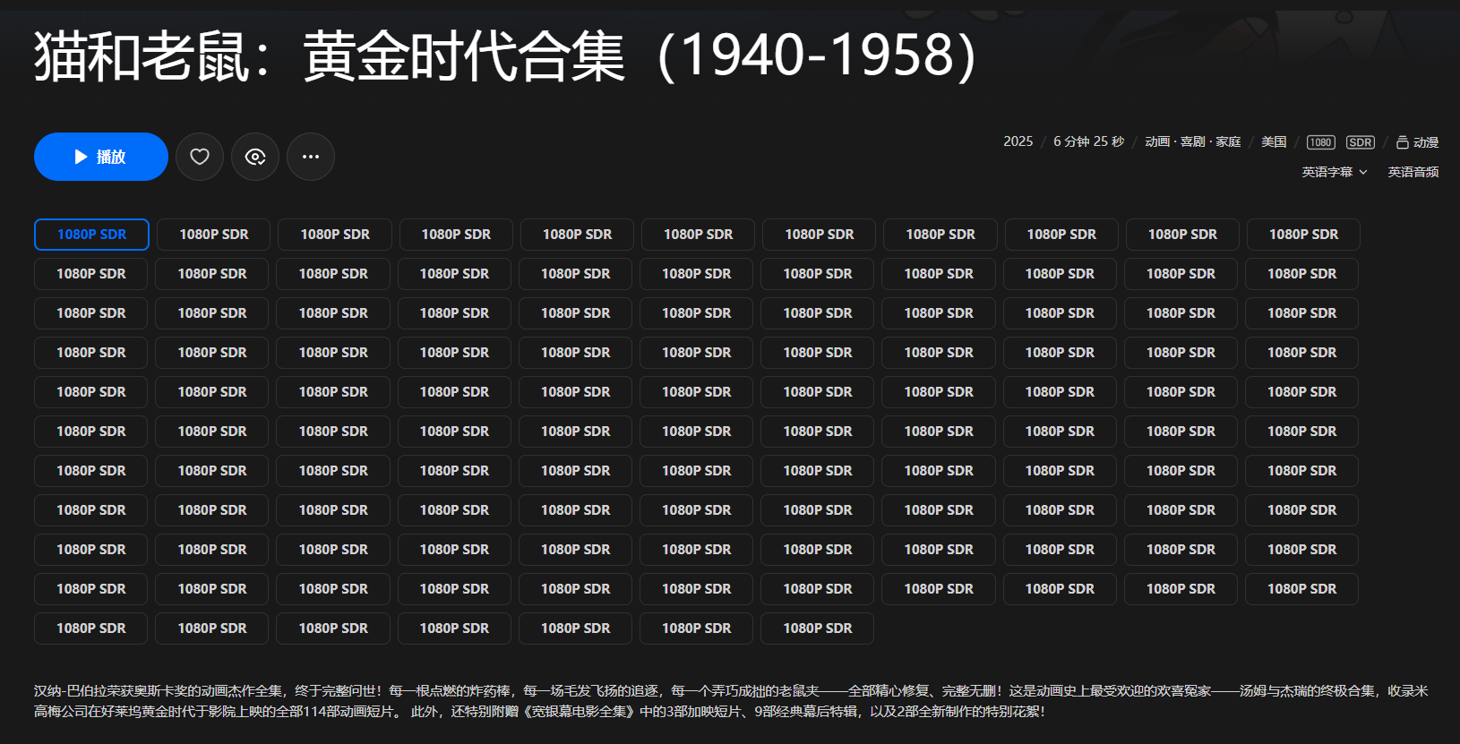Screen dimensions: 1460x744
Task: Add to favorites with the heart icon
Action: click(200, 157)
